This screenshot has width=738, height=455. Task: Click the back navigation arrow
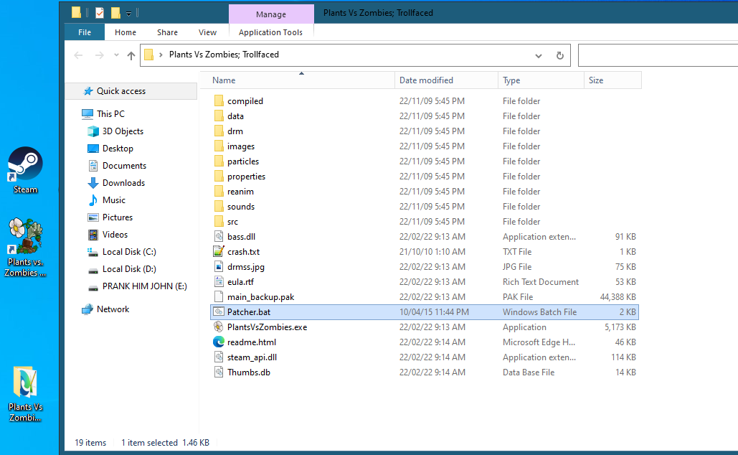click(x=78, y=55)
